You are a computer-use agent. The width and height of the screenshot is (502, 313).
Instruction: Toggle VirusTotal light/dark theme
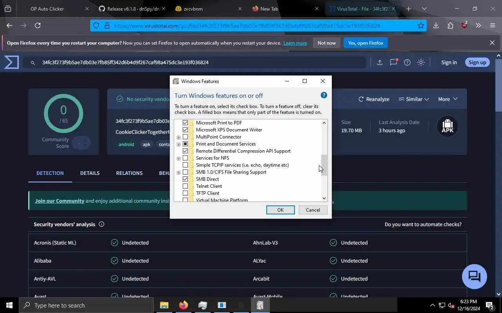pyautogui.click(x=421, y=62)
